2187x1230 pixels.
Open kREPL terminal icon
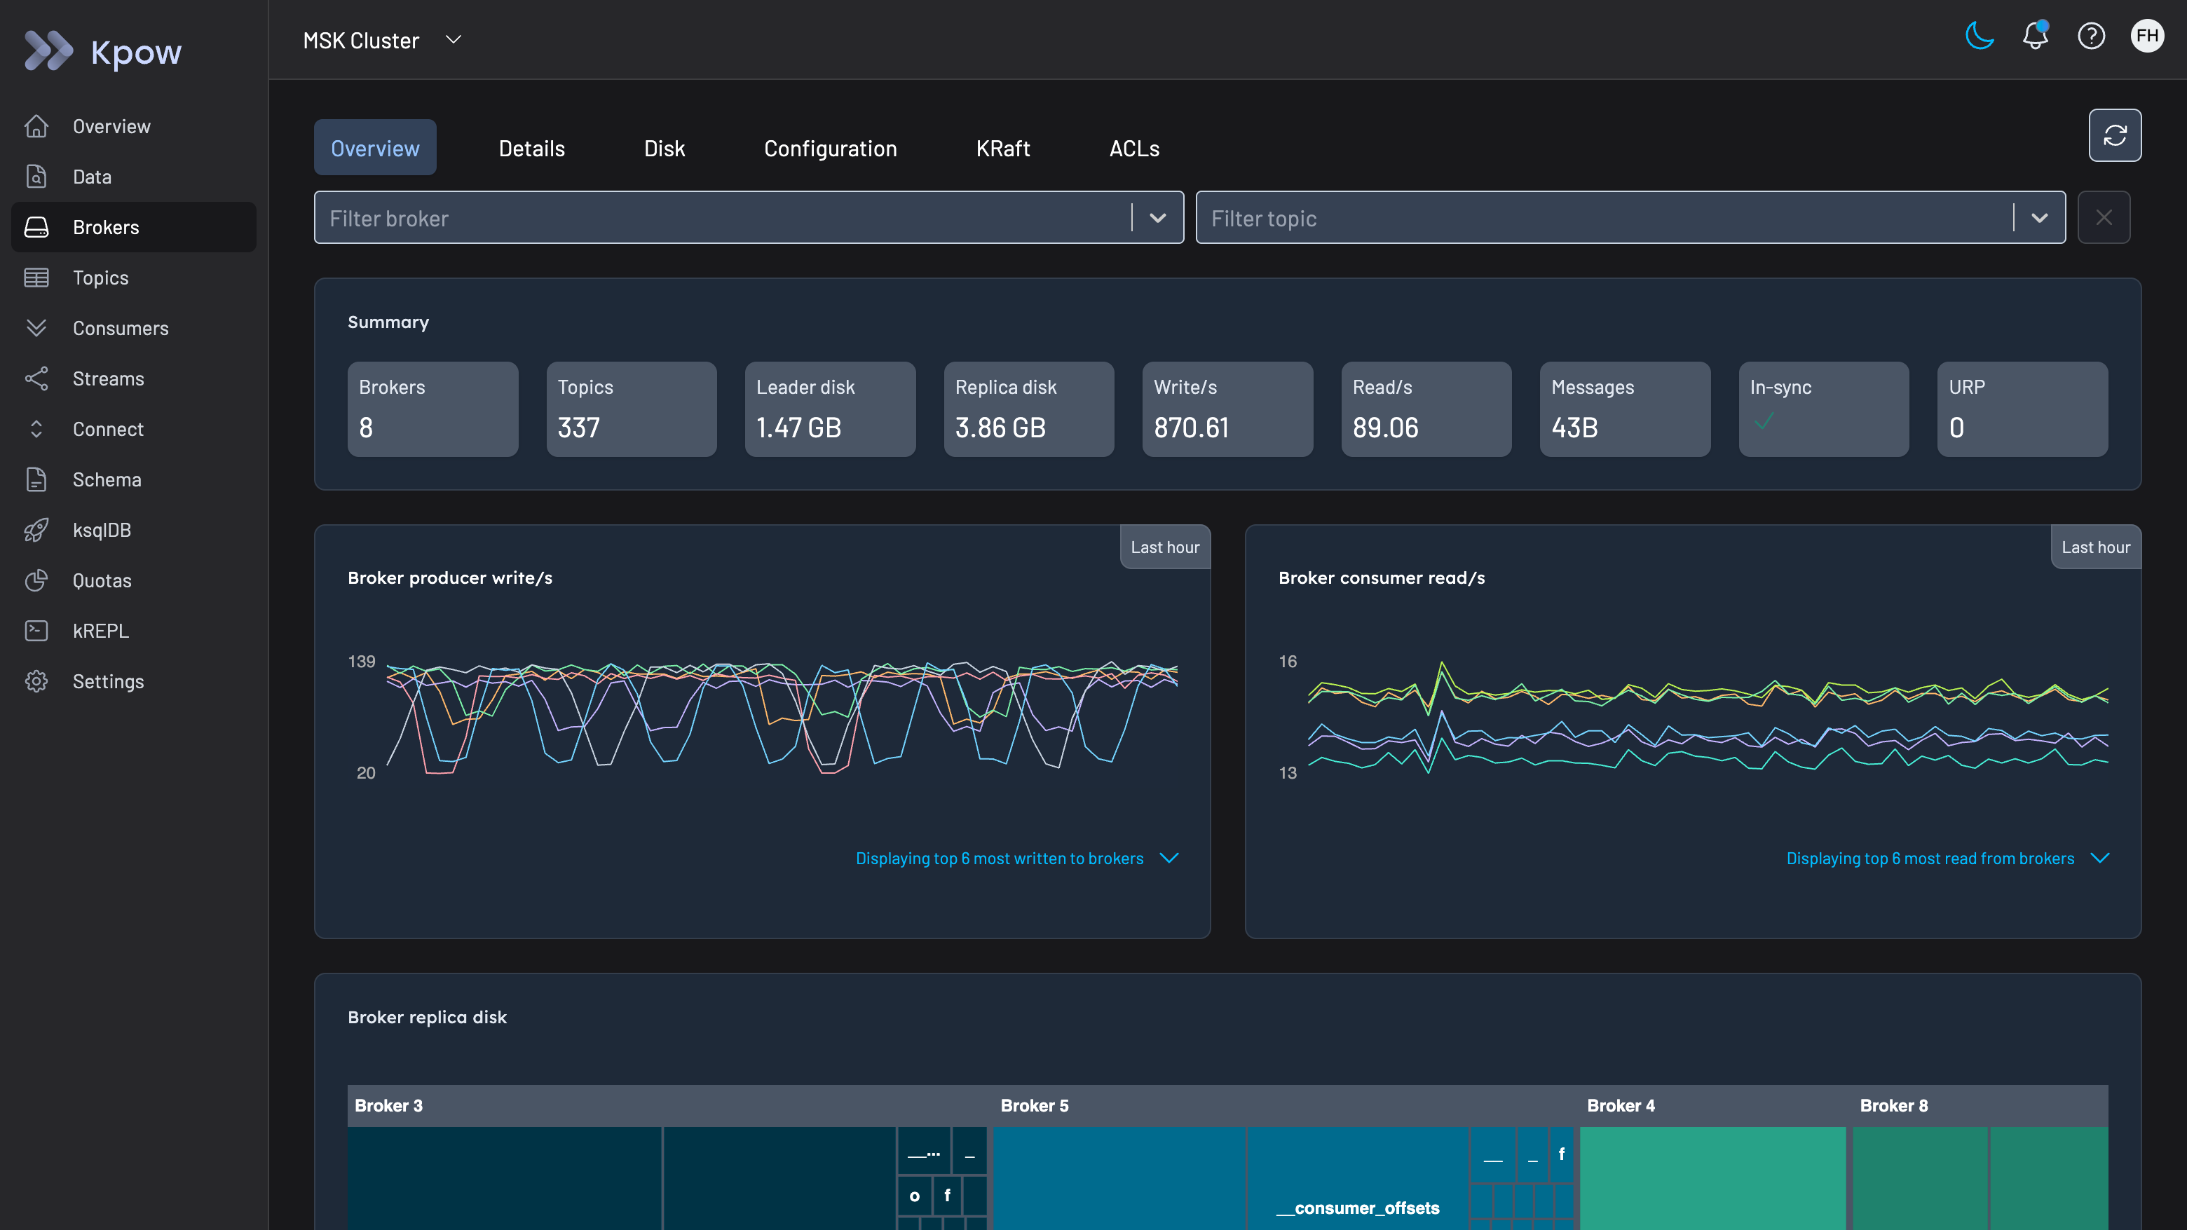(36, 631)
